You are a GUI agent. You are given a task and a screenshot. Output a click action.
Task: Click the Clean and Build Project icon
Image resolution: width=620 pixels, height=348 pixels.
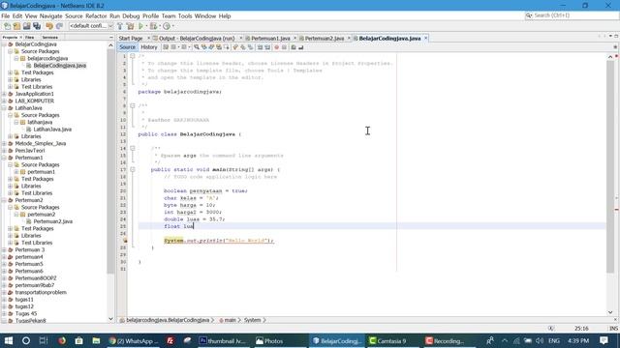pyautogui.click(x=130, y=26)
